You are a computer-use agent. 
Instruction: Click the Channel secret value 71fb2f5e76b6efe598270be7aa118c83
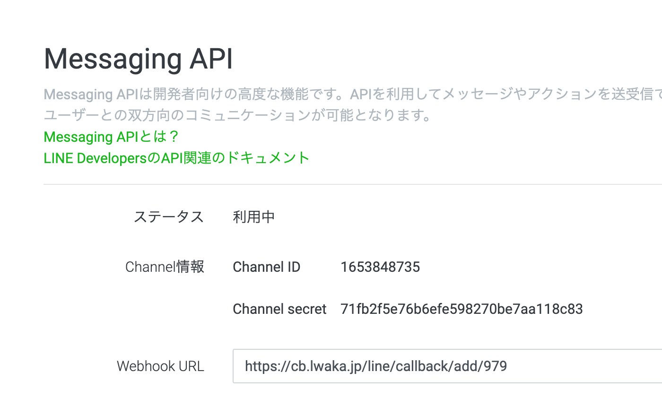point(462,309)
